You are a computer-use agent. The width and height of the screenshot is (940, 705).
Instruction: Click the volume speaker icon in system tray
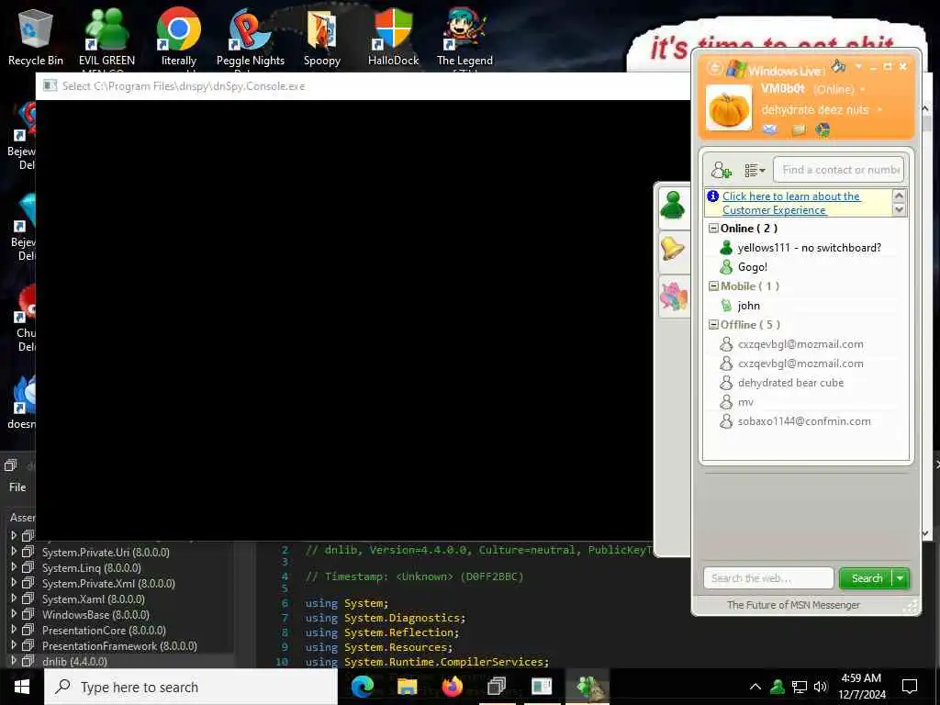click(821, 687)
